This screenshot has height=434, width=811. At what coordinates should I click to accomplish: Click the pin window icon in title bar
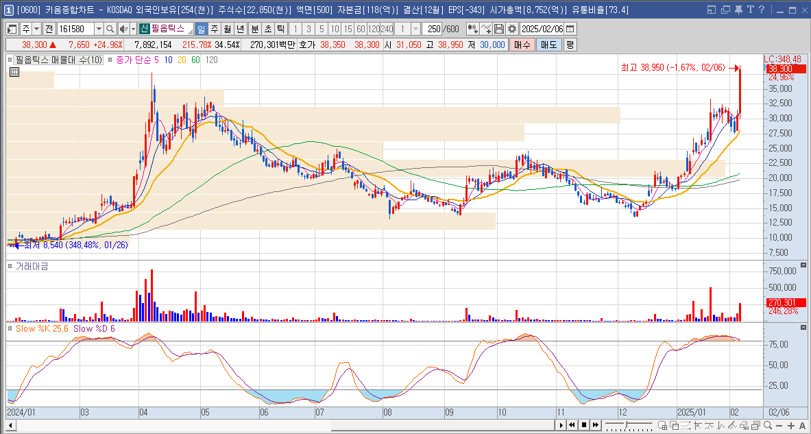click(739, 10)
